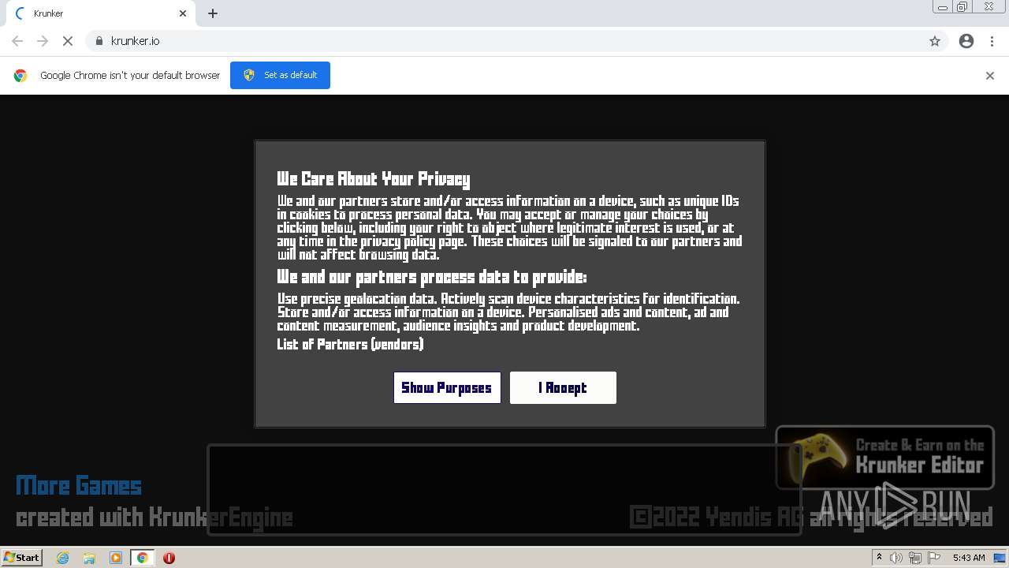Open the Show Purposes options

[447, 387]
